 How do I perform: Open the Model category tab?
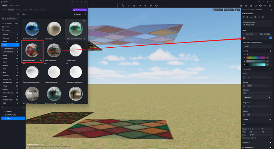[x=4, y=10]
